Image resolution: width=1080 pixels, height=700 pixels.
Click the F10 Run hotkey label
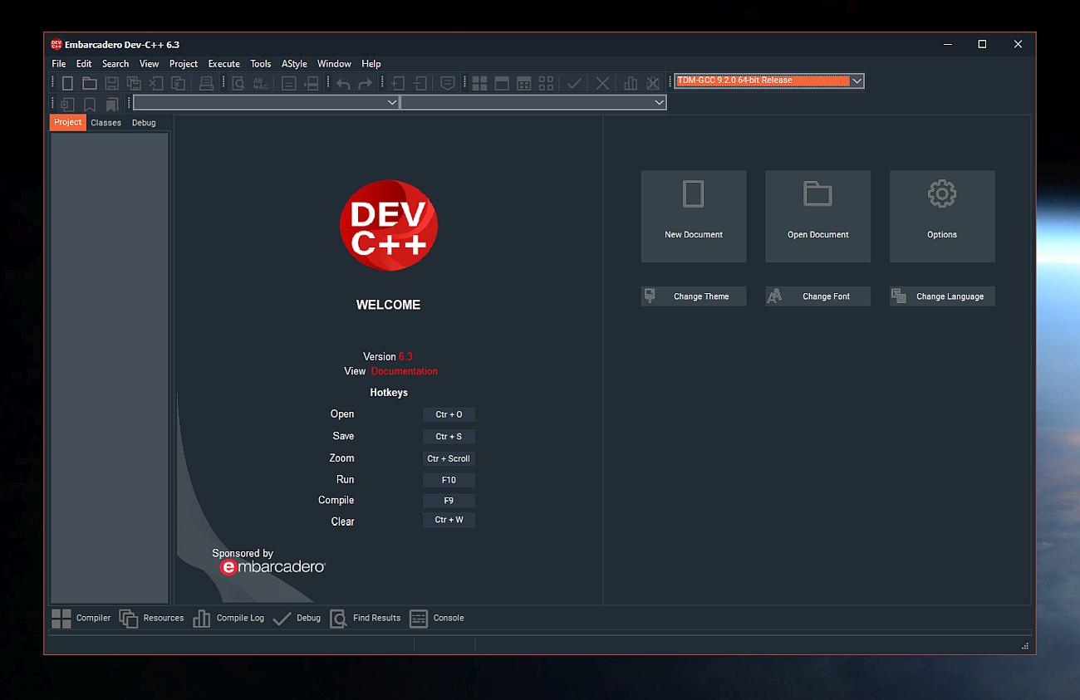tap(449, 480)
